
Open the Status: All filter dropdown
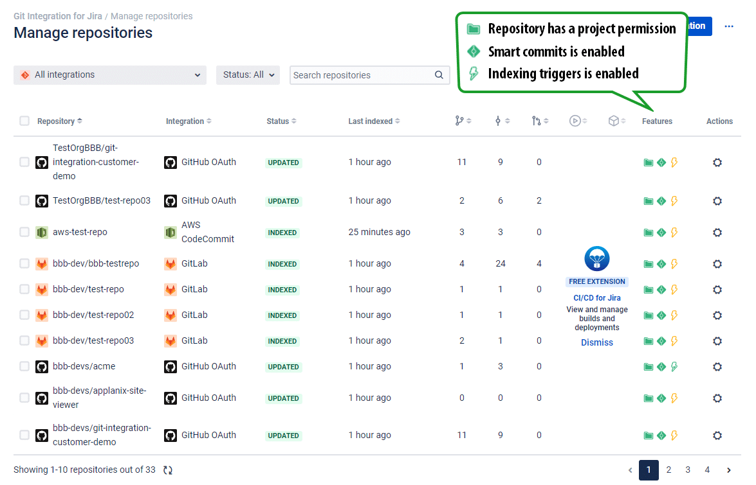[x=248, y=75]
